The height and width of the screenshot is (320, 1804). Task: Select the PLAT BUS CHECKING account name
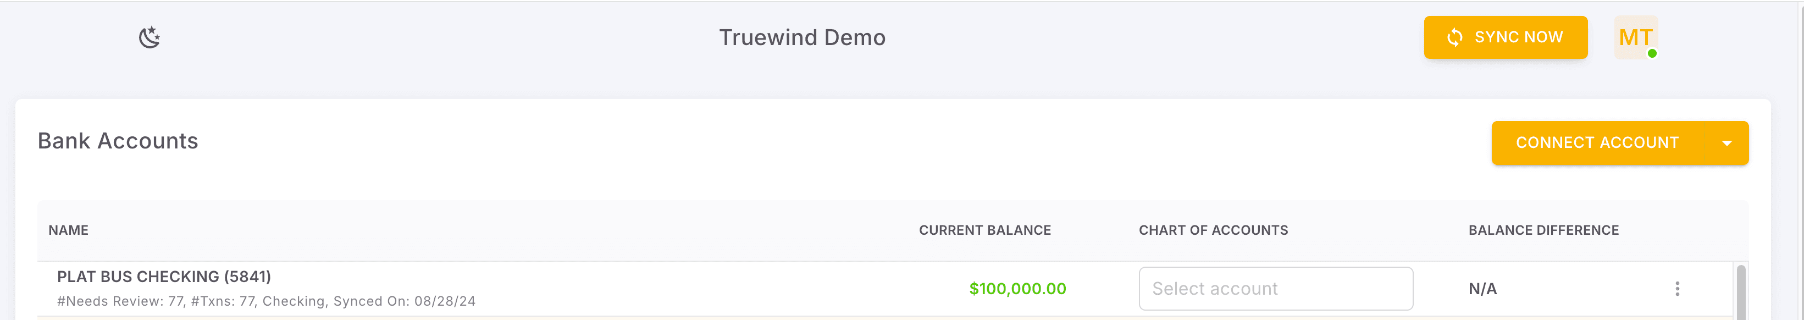coord(164,277)
